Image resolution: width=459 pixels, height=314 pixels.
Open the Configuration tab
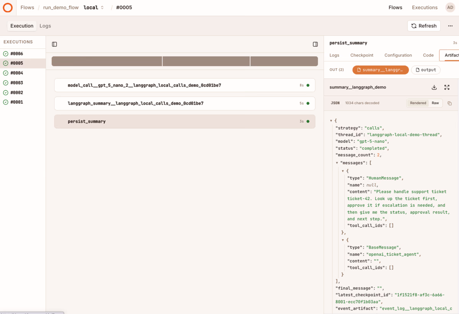point(398,55)
